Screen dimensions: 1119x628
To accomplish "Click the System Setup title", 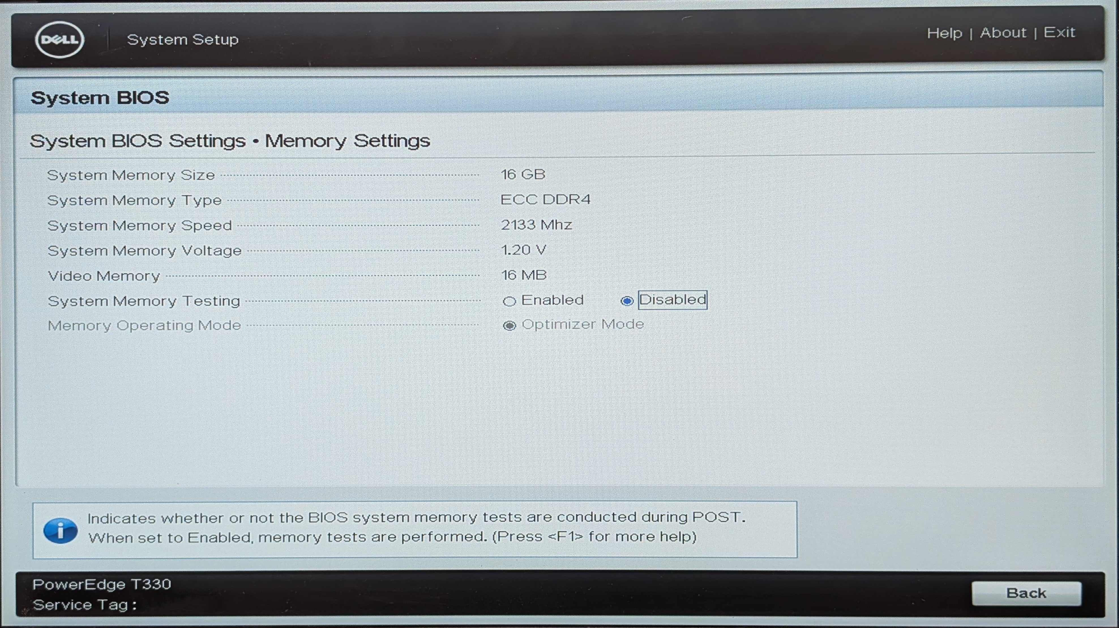I will pyautogui.click(x=183, y=40).
